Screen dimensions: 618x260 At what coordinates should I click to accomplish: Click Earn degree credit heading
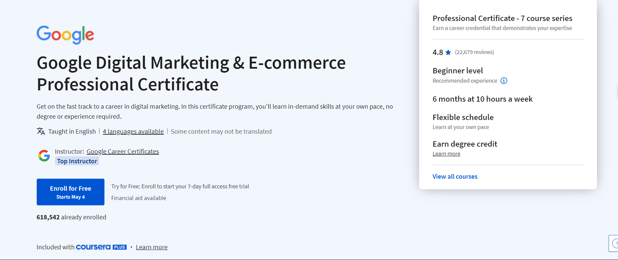click(x=465, y=144)
